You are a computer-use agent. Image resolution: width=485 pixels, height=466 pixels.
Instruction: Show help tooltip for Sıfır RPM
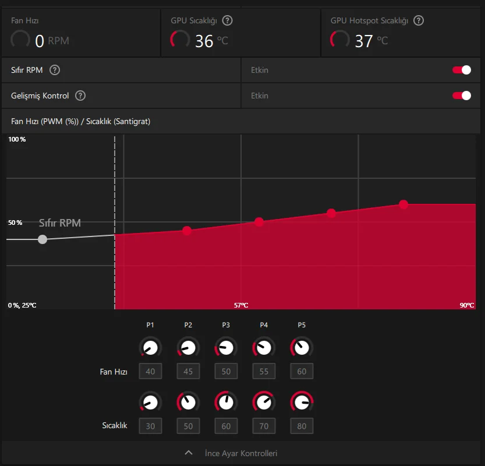(x=55, y=70)
